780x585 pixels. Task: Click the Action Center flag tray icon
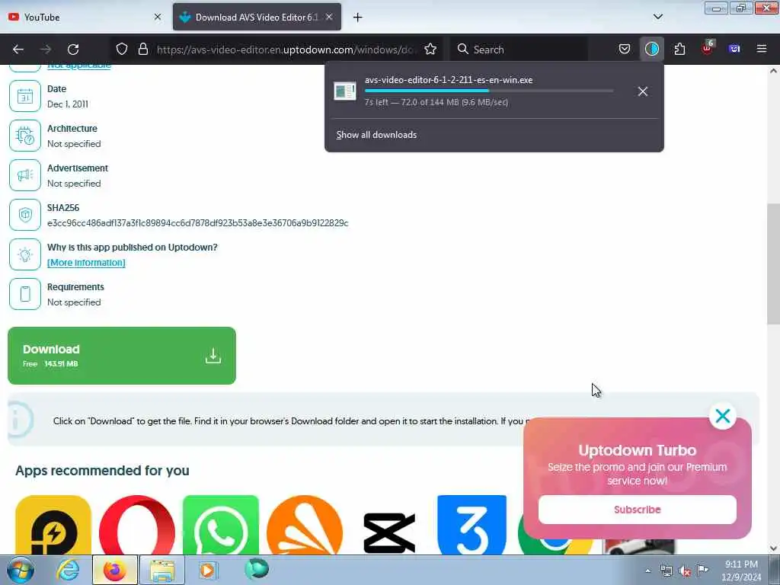coord(702,570)
